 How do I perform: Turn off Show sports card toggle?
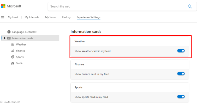181,97
